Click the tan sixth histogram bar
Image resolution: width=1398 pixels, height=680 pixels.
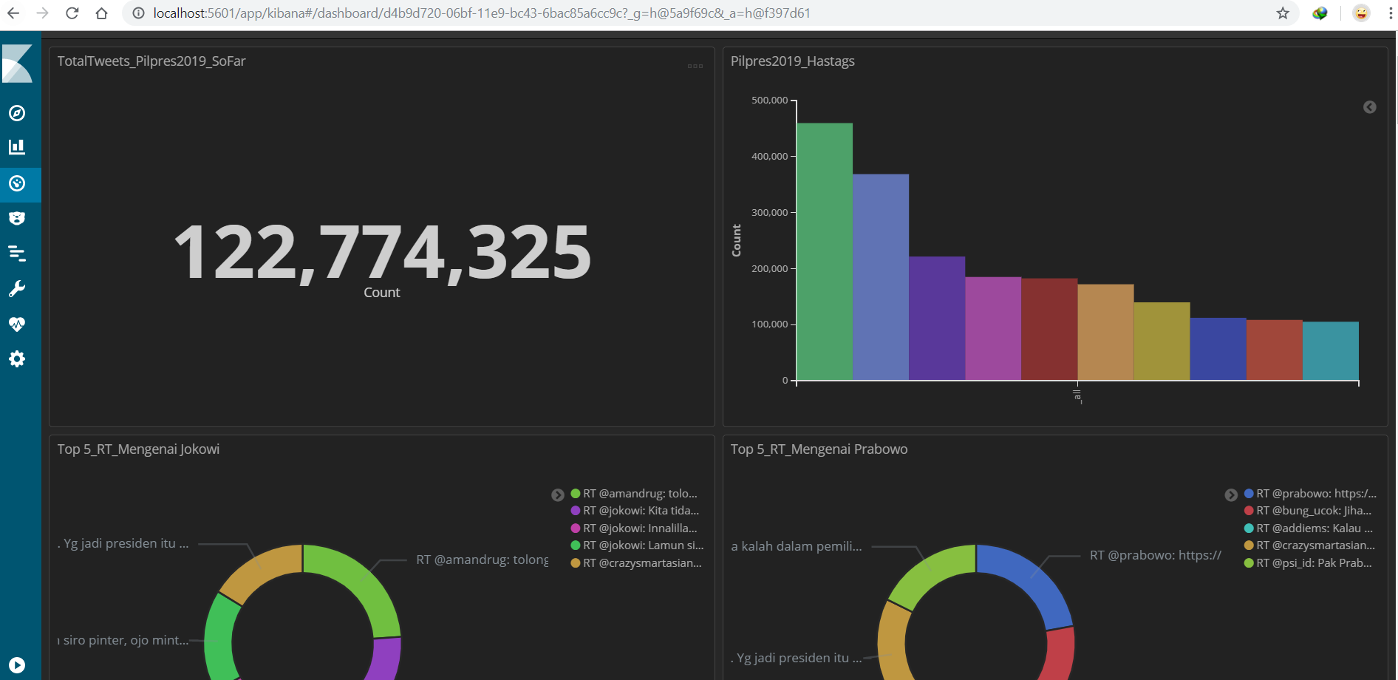(x=1105, y=333)
